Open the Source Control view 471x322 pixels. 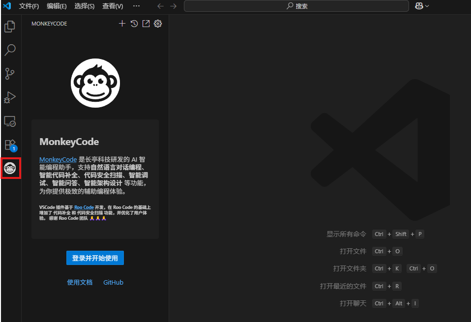click(10, 74)
